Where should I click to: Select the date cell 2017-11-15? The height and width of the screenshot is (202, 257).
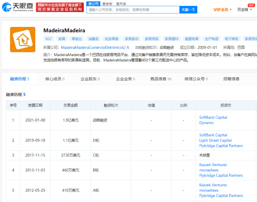(x=35, y=155)
